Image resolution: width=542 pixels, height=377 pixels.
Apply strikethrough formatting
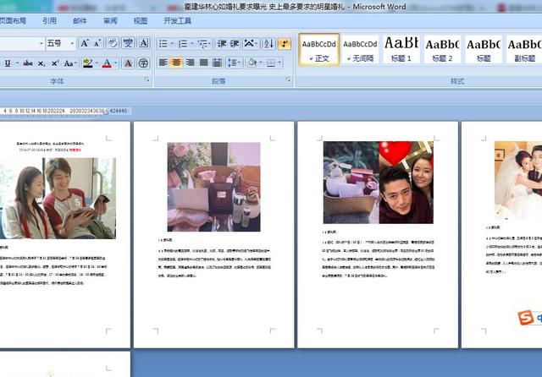[x=28, y=63]
